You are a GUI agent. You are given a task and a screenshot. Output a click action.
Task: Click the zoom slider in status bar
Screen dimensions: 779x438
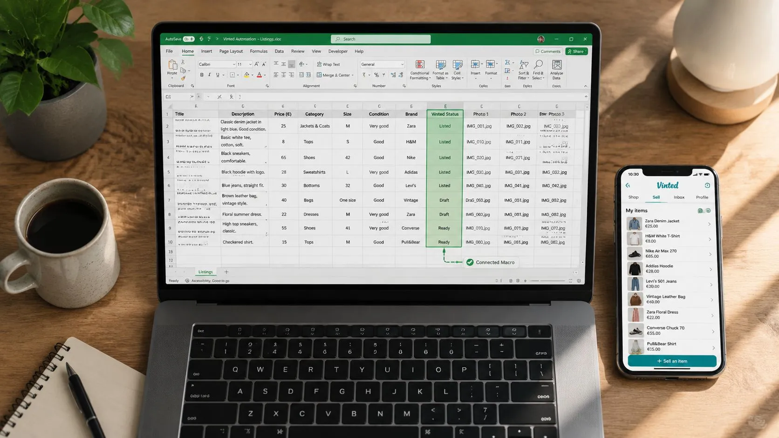pos(547,281)
